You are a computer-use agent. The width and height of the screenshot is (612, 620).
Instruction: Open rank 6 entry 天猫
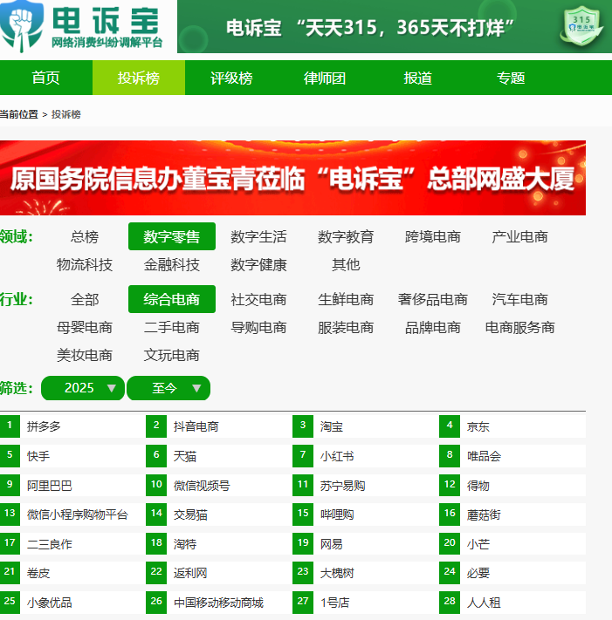(185, 456)
